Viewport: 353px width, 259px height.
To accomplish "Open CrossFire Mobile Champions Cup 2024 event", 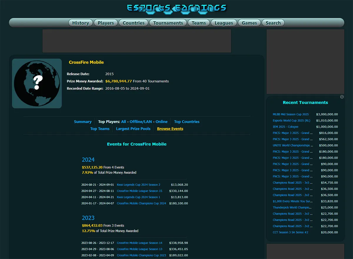I will click(141, 203).
